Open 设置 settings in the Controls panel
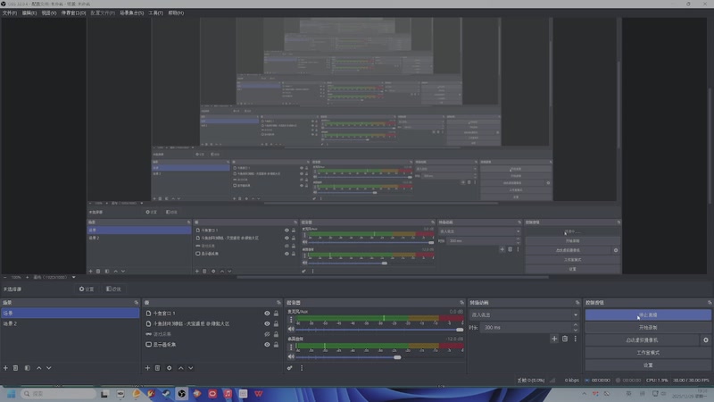 [648, 365]
